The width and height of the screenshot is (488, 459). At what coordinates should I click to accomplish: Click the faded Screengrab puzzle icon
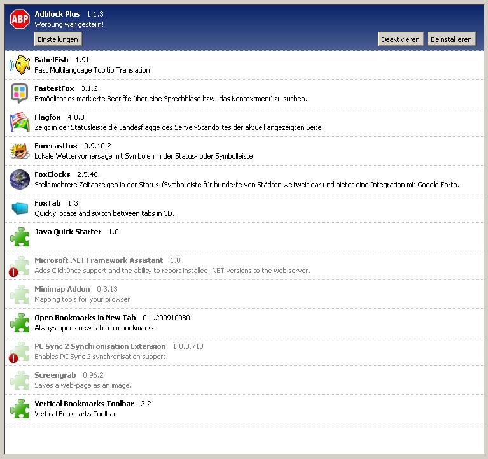click(19, 380)
